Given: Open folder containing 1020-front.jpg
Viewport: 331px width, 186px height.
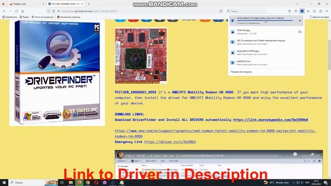Looking at the screenshot, I should click(300, 32).
